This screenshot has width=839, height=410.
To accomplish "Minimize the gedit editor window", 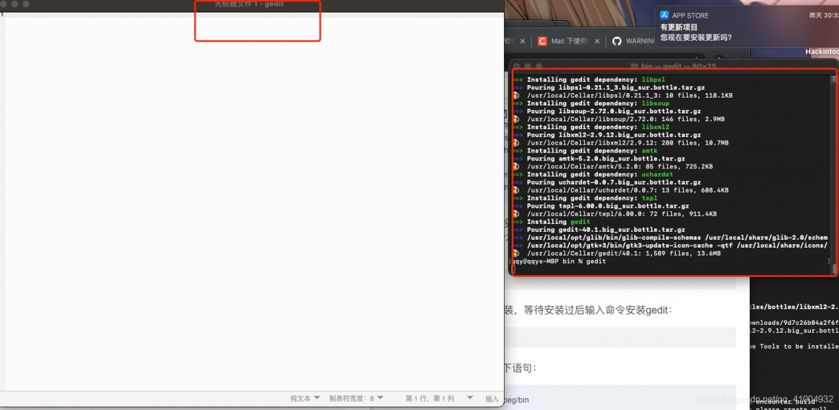I will click(15, 4).
